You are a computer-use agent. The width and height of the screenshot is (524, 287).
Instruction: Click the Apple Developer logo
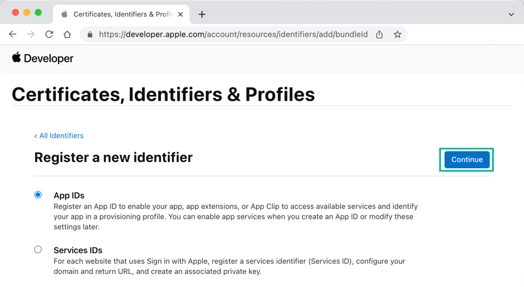[43, 58]
